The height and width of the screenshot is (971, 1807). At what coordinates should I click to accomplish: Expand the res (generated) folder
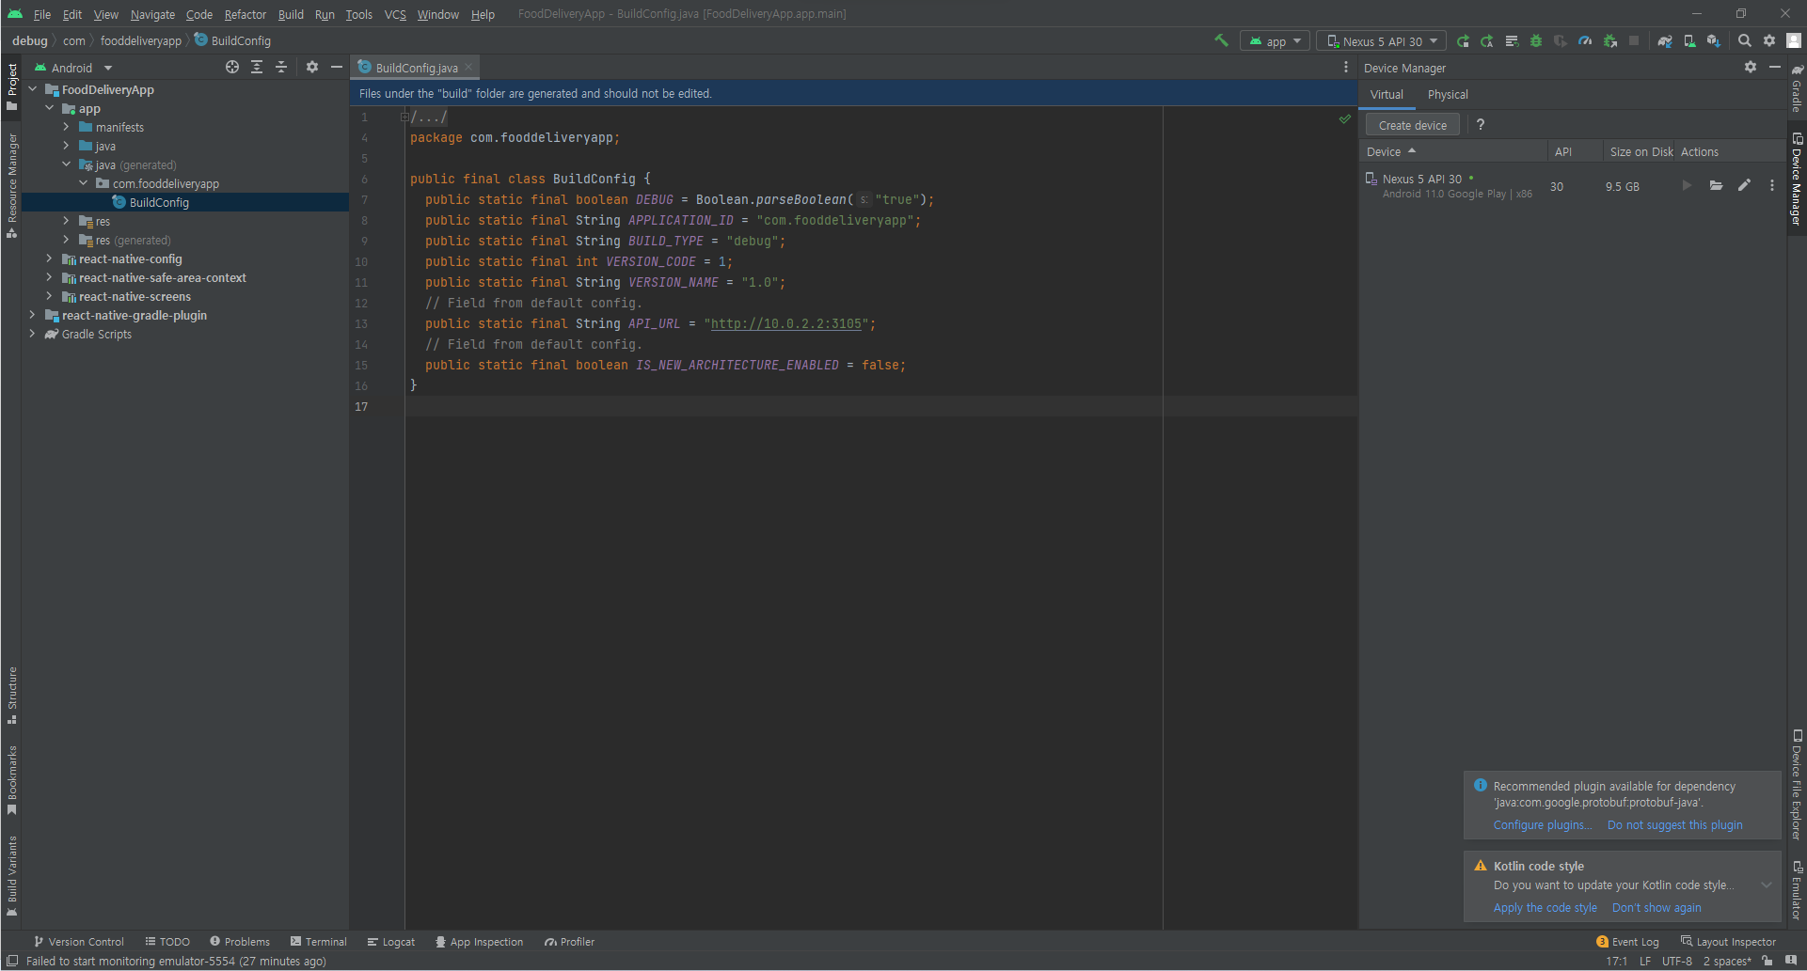tap(66, 240)
